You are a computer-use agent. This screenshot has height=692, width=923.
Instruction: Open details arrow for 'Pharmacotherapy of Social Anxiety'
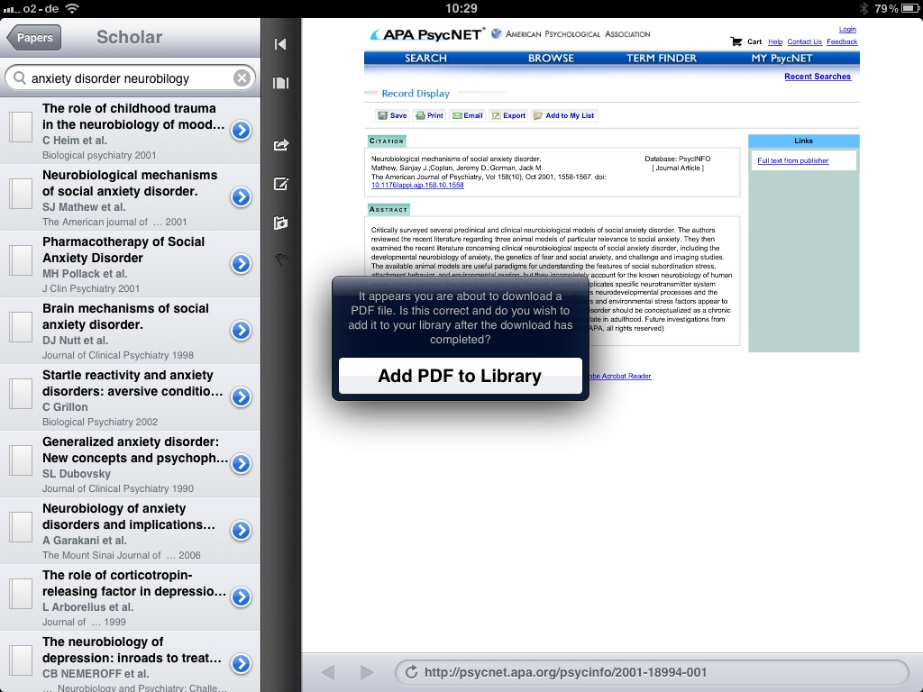(241, 264)
